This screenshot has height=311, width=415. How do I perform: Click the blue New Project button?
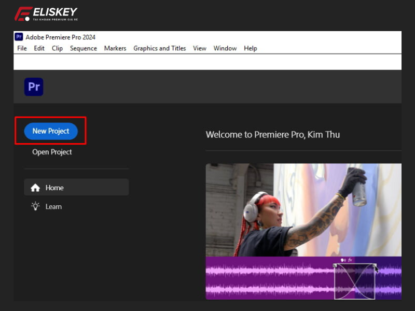tap(51, 131)
